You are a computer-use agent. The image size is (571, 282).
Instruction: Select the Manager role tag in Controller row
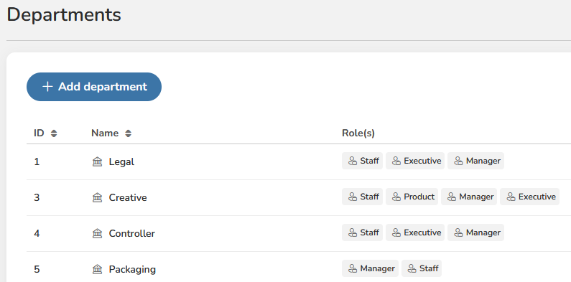476,232
